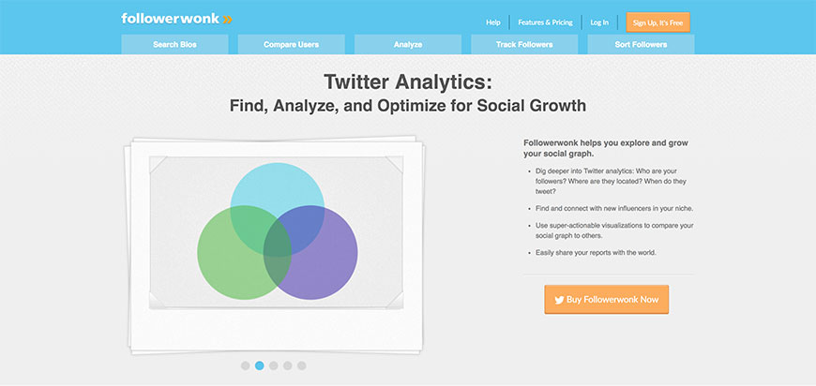Select the active blue carousel dot
The width and height of the screenshot is (816, 386).
pos(260,365)
